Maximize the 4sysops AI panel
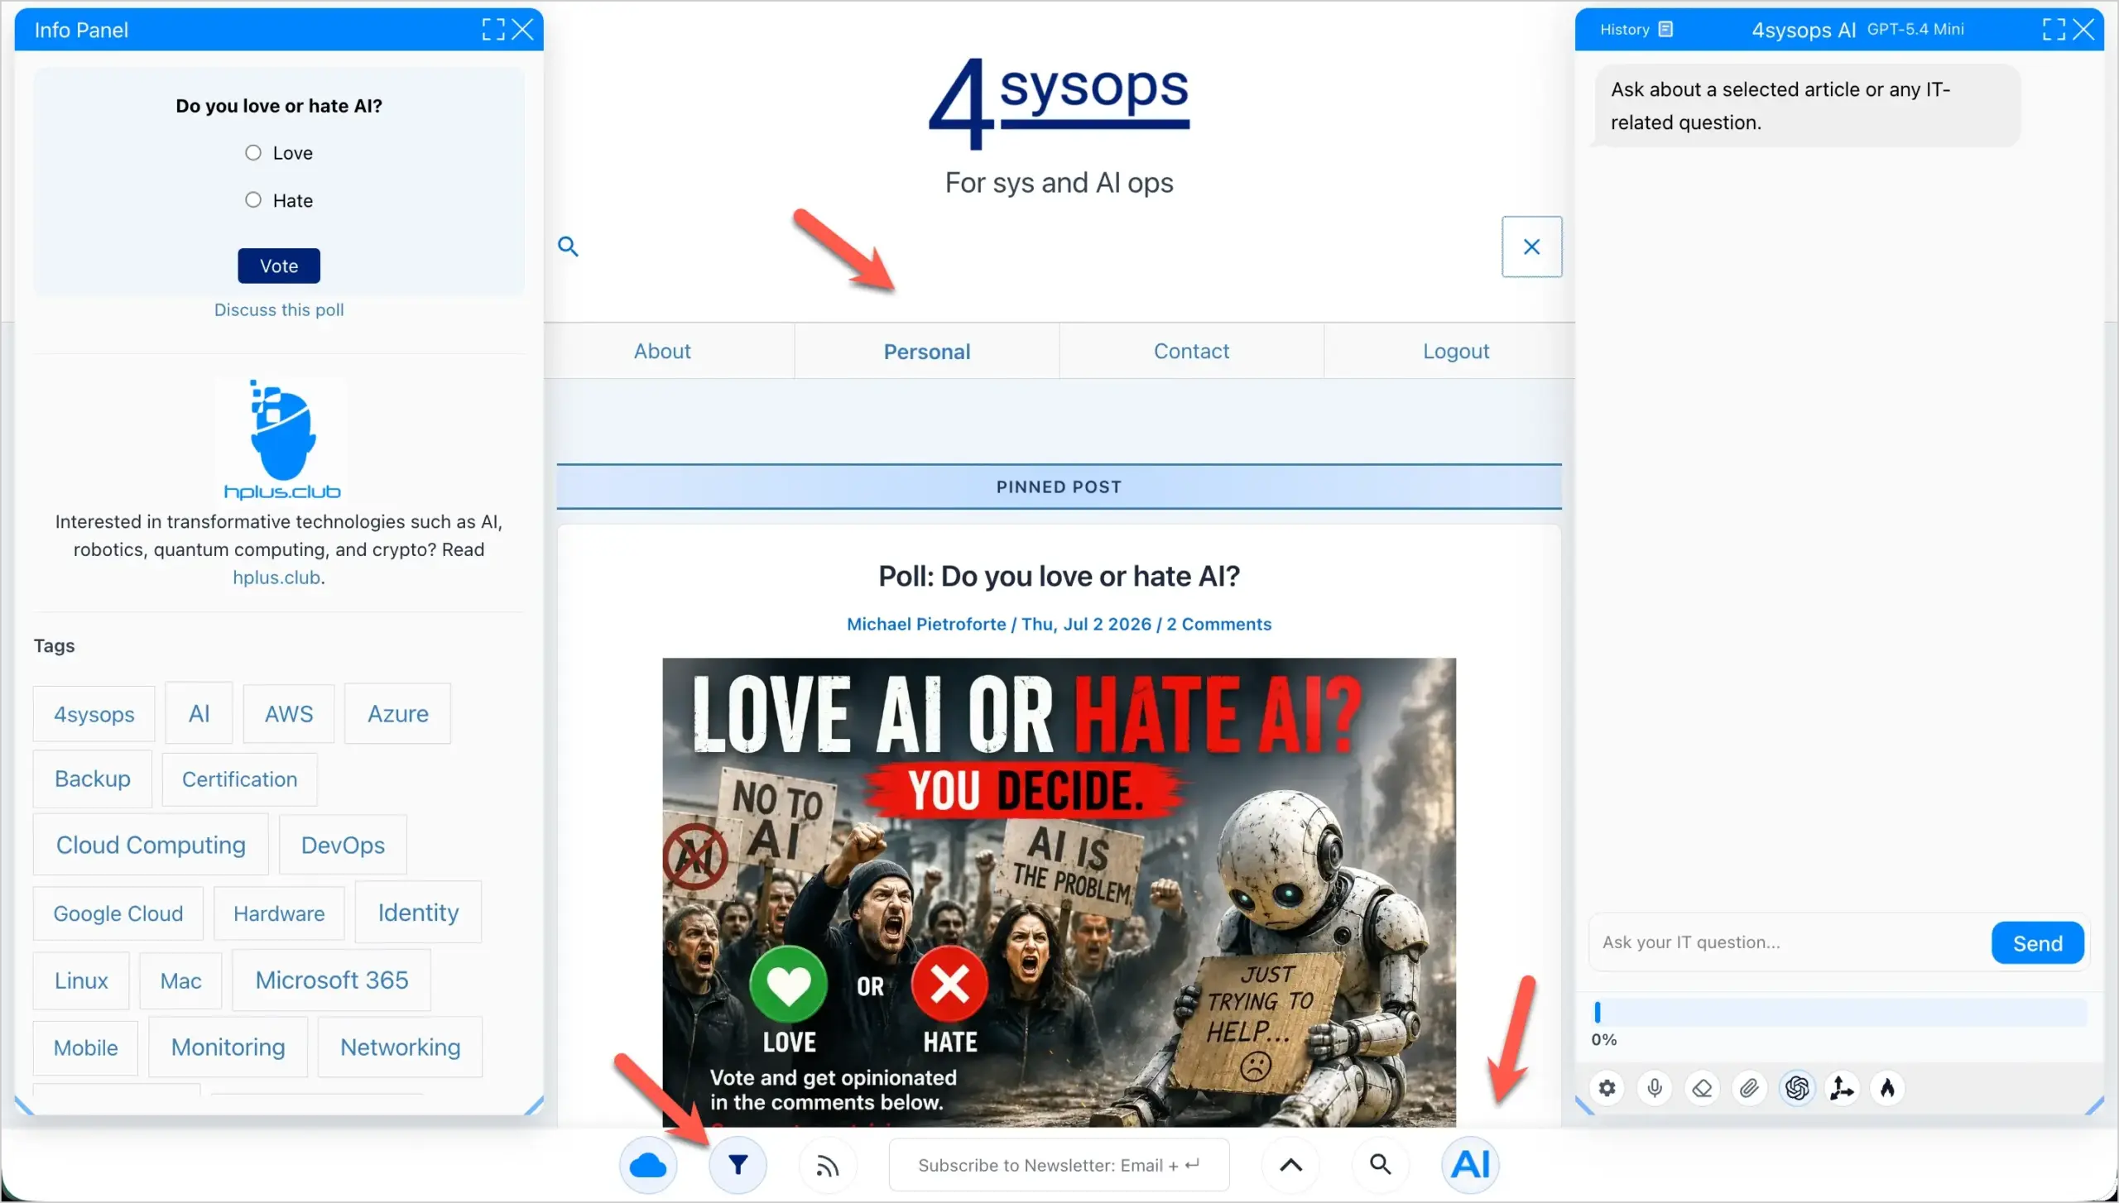The height and width of the screenshot is (1203, 2119). [2054, 30]
